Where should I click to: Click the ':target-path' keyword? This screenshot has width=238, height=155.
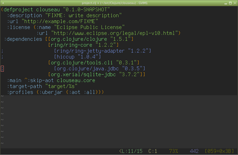24,87
